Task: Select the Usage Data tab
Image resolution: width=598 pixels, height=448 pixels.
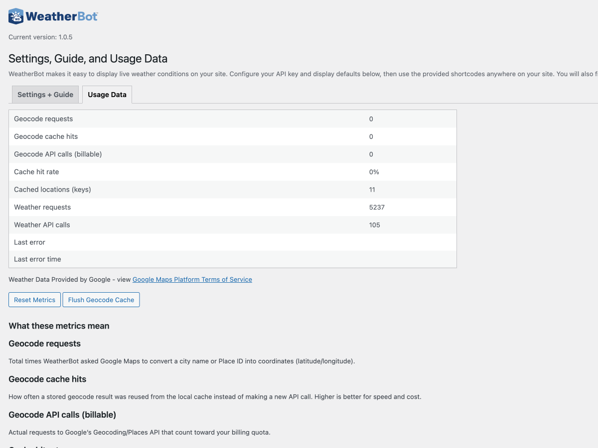Action: 107,95
